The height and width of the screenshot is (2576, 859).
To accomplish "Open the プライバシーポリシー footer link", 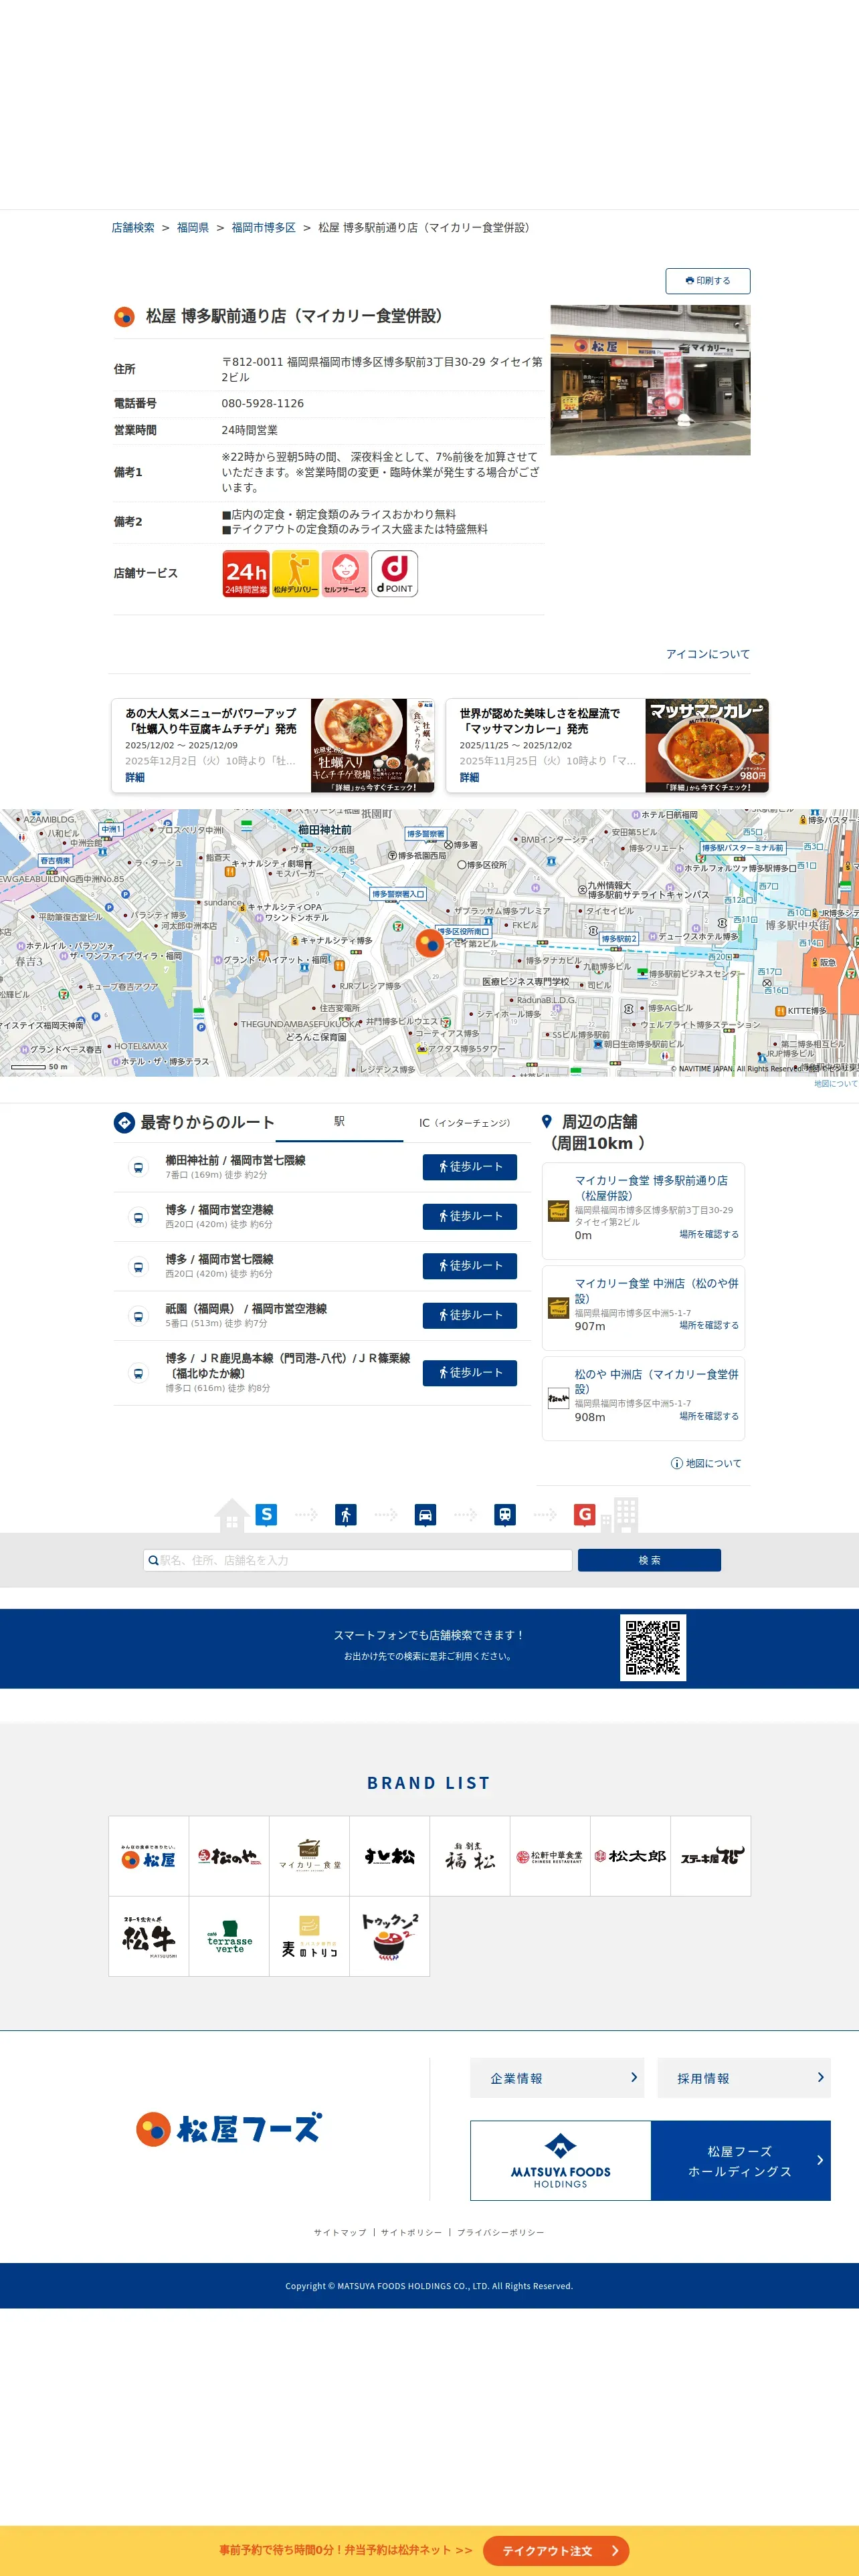I will [x=501, y=2233].
